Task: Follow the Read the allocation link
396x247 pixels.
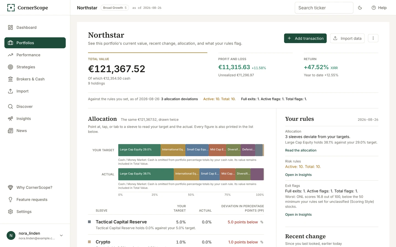Action: tap(301, 150)
